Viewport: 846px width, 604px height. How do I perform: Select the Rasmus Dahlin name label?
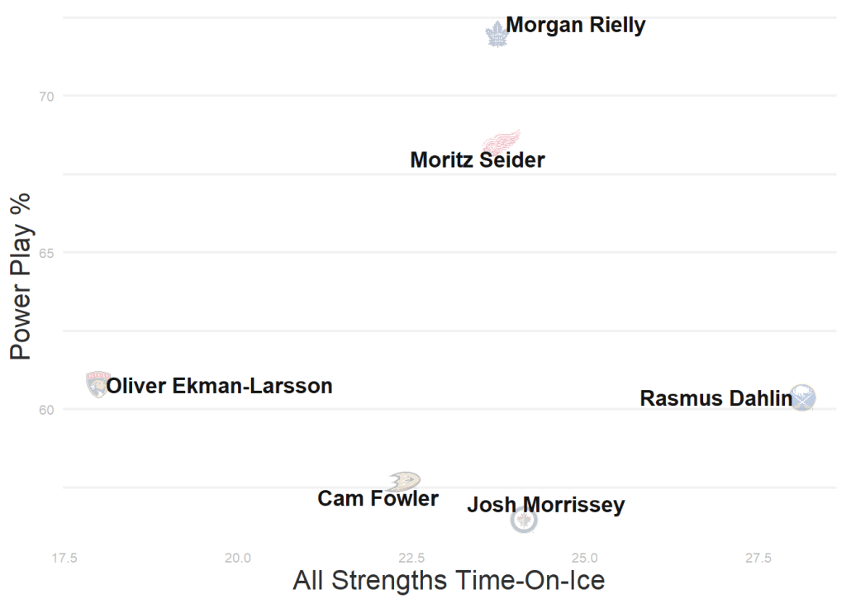point(715,399)
